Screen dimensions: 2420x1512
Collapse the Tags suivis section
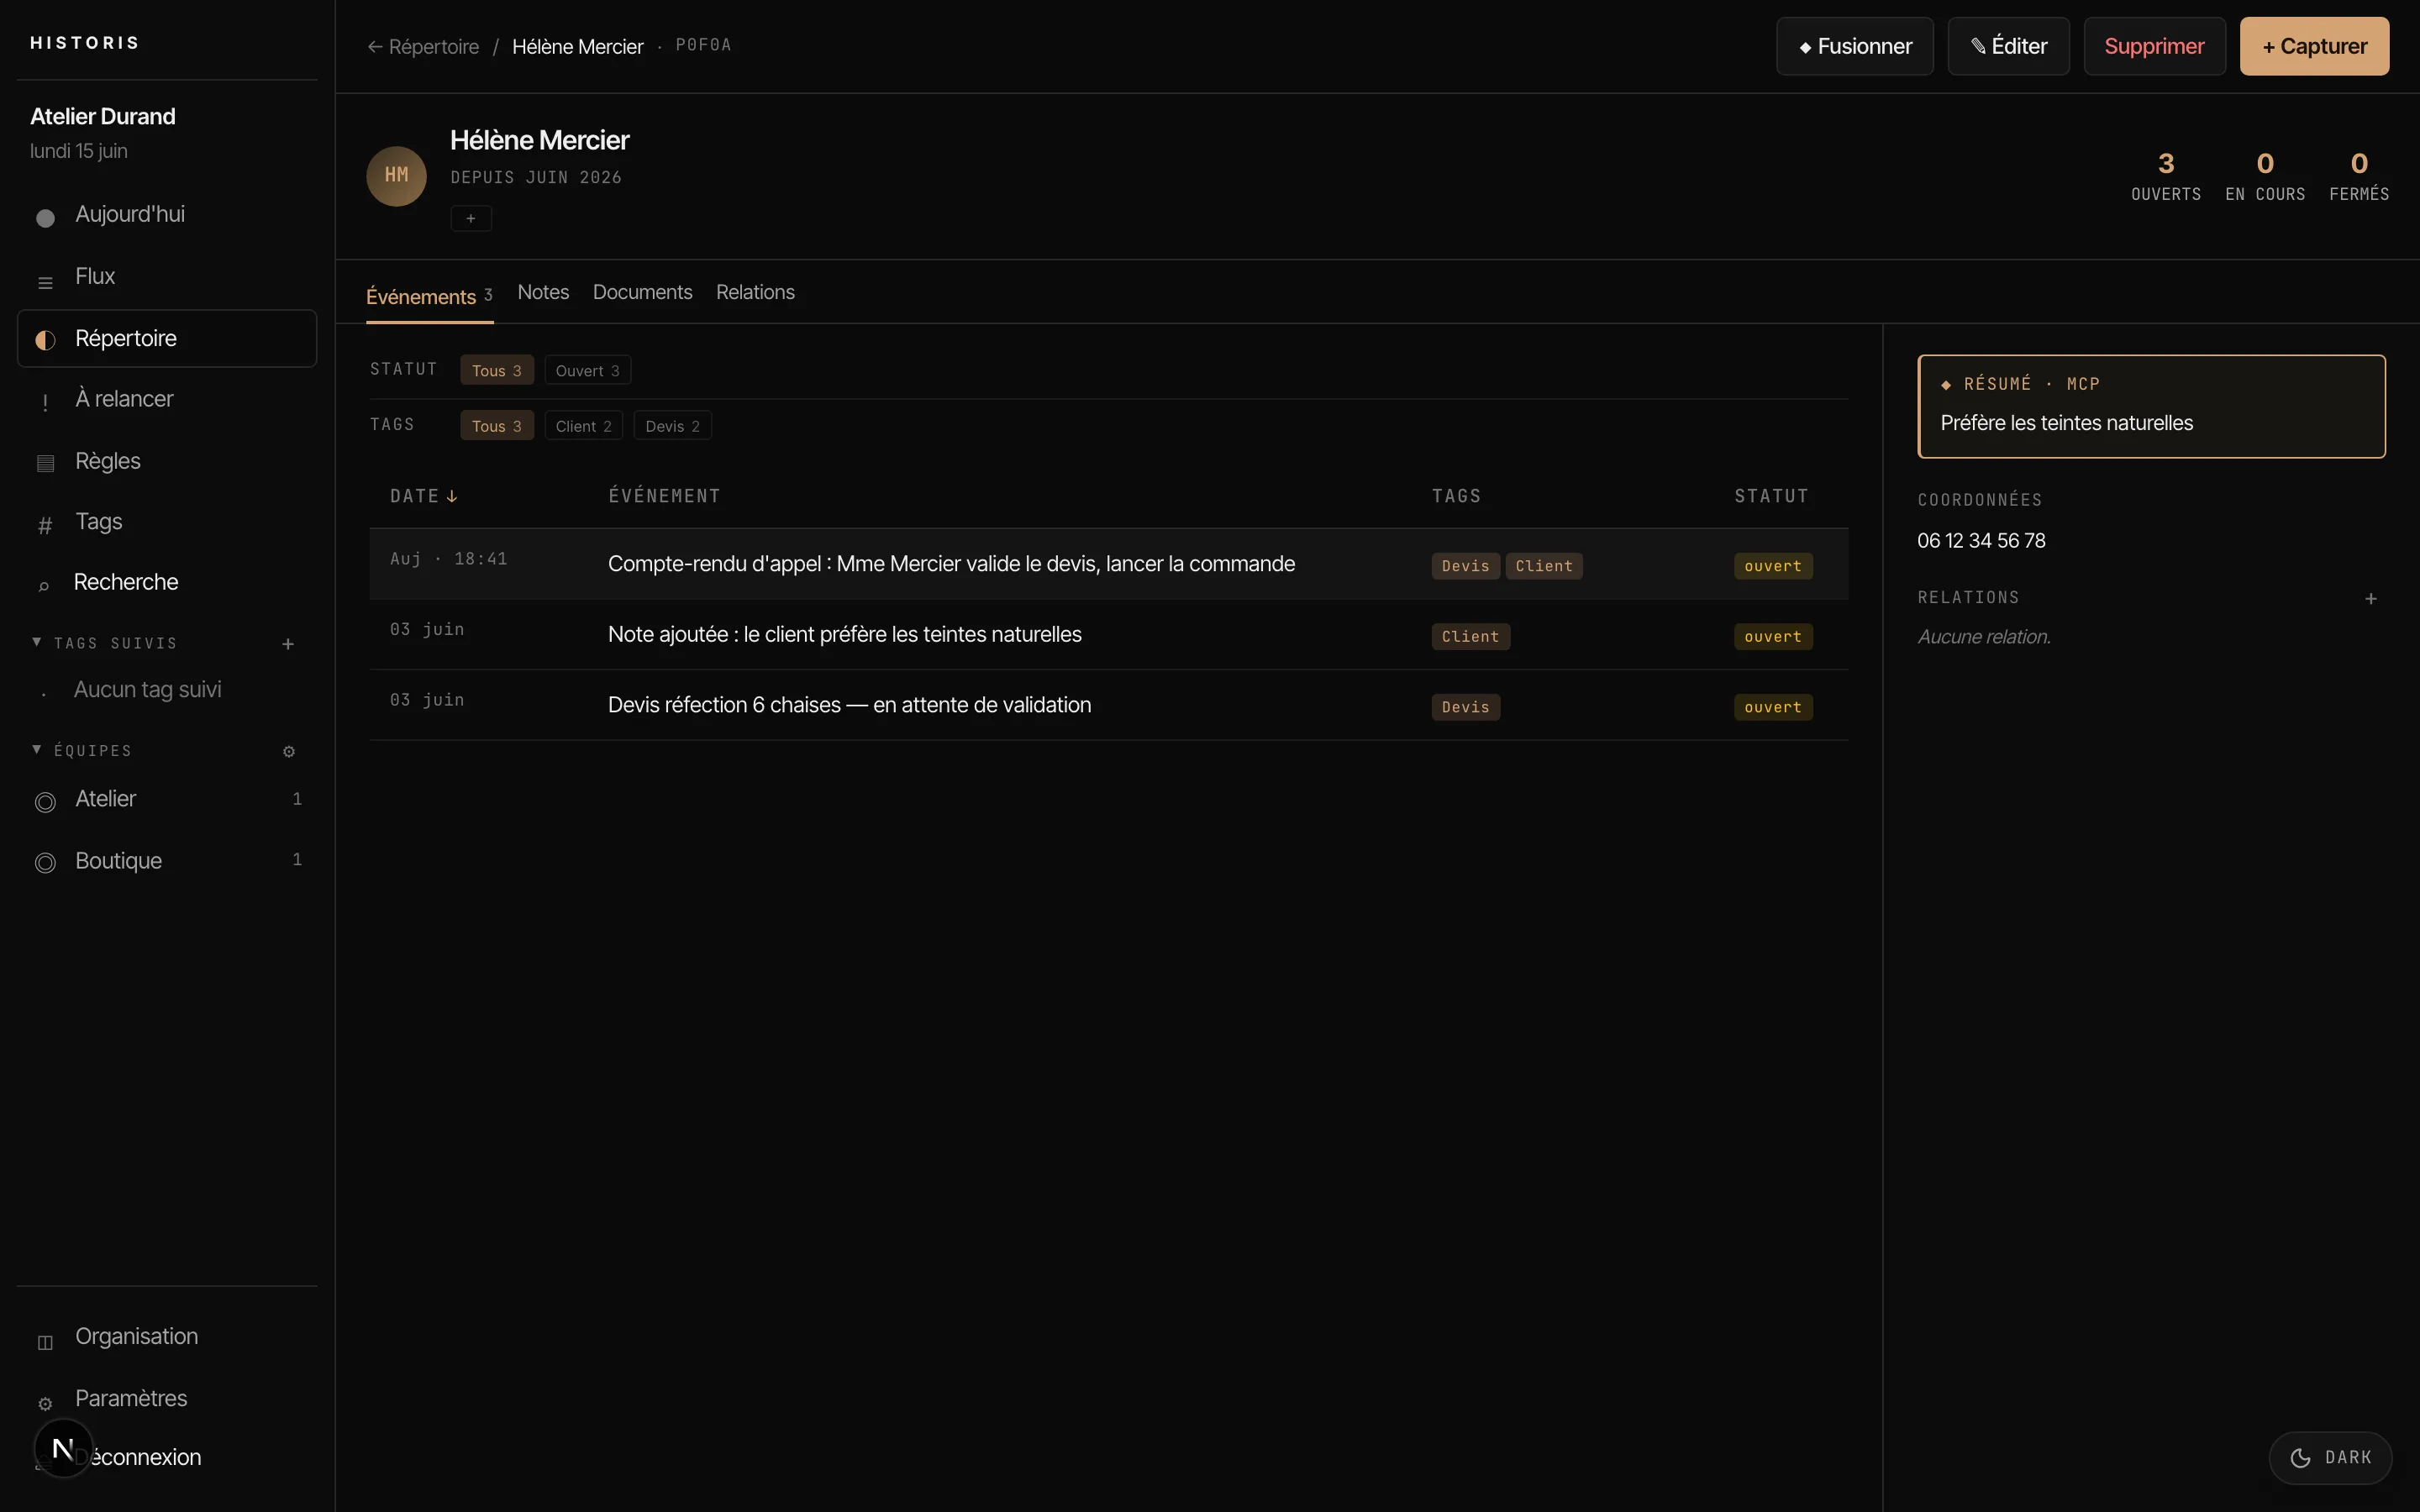coord(37,642)
